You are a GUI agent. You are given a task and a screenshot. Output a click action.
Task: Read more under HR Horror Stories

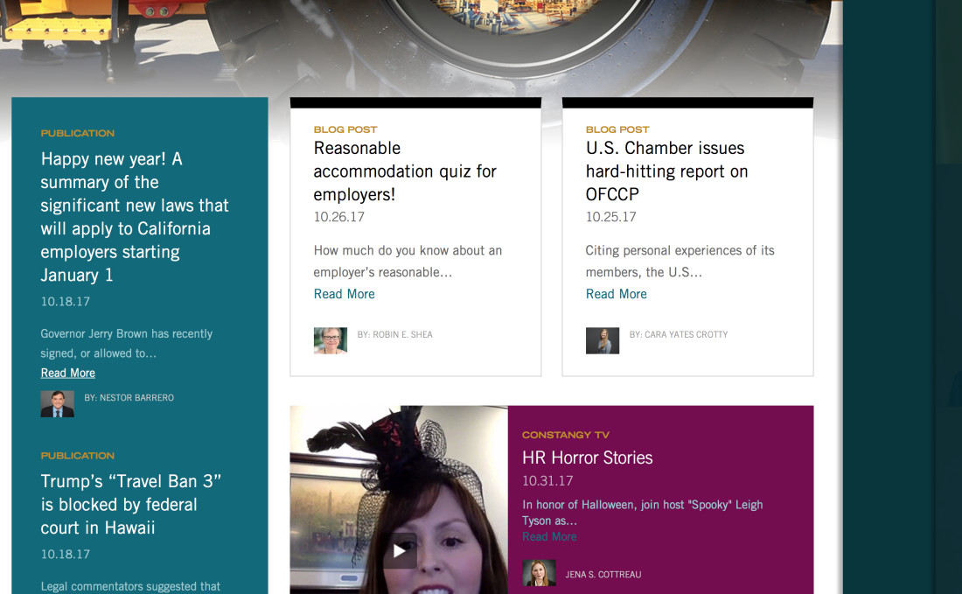[x=549, y=536]
